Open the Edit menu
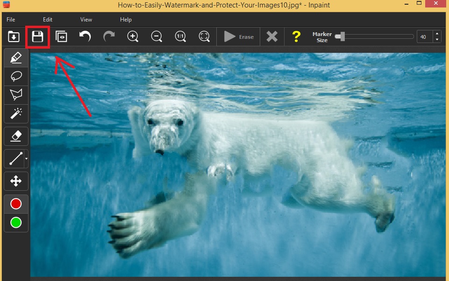 [48, 20]
